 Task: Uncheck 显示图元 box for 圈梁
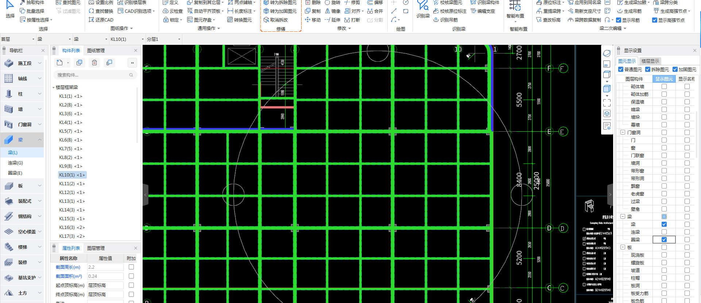point(664,240)
